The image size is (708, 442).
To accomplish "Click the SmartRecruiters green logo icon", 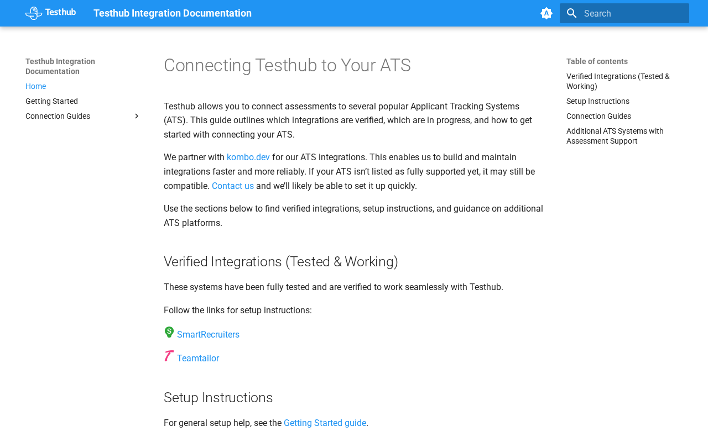I will (169, 332).
